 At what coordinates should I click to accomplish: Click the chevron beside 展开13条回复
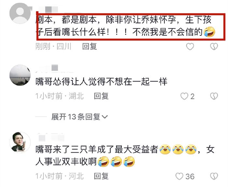click(105, 117)
